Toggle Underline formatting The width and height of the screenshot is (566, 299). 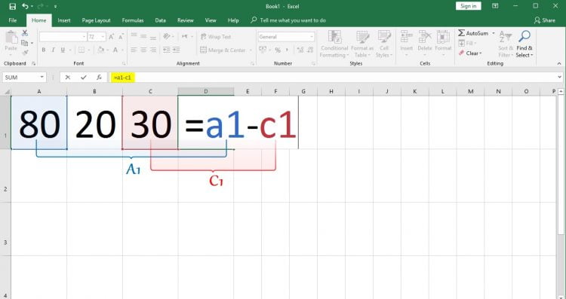pos(63,50)
